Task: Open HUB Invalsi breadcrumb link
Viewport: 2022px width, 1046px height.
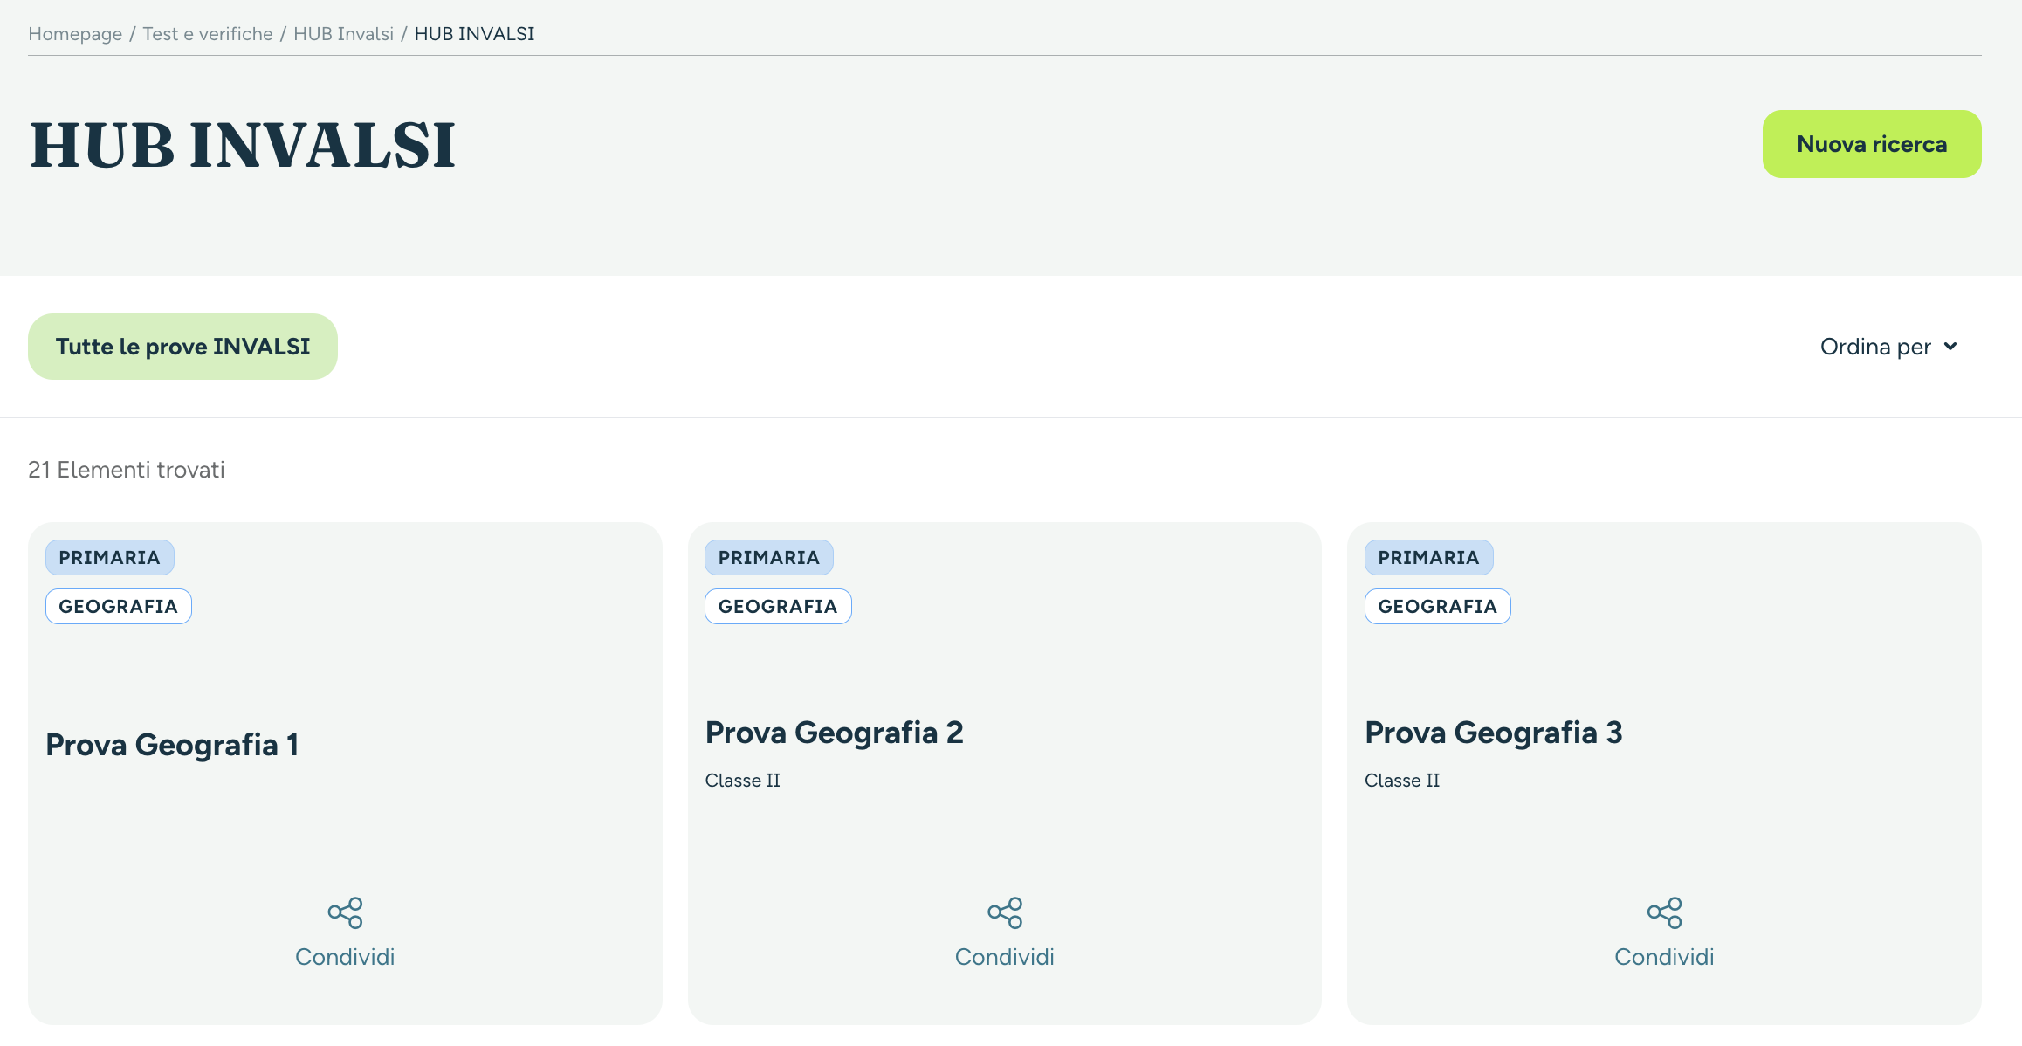Action: point(344,34)
